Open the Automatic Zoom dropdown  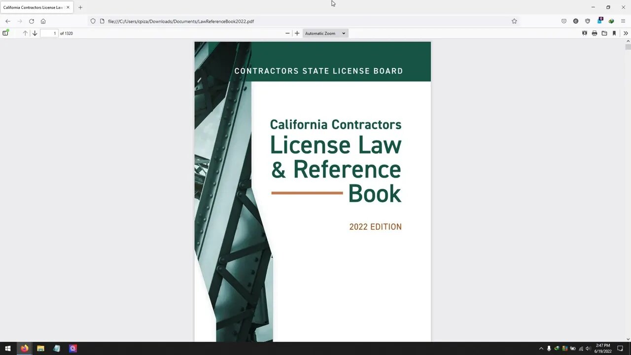325,33
